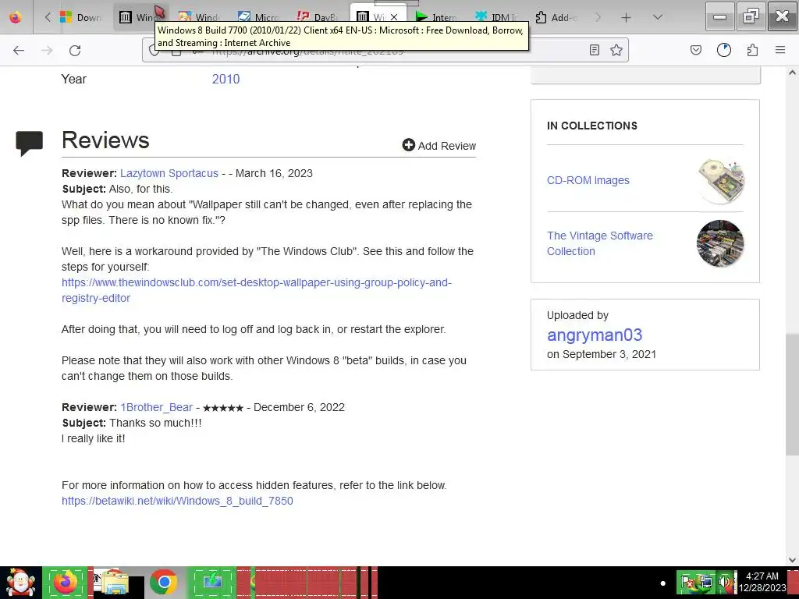Viewport: 799px width, 599px height.
Task: Click the address bar URL field
Action: point(385,51)
